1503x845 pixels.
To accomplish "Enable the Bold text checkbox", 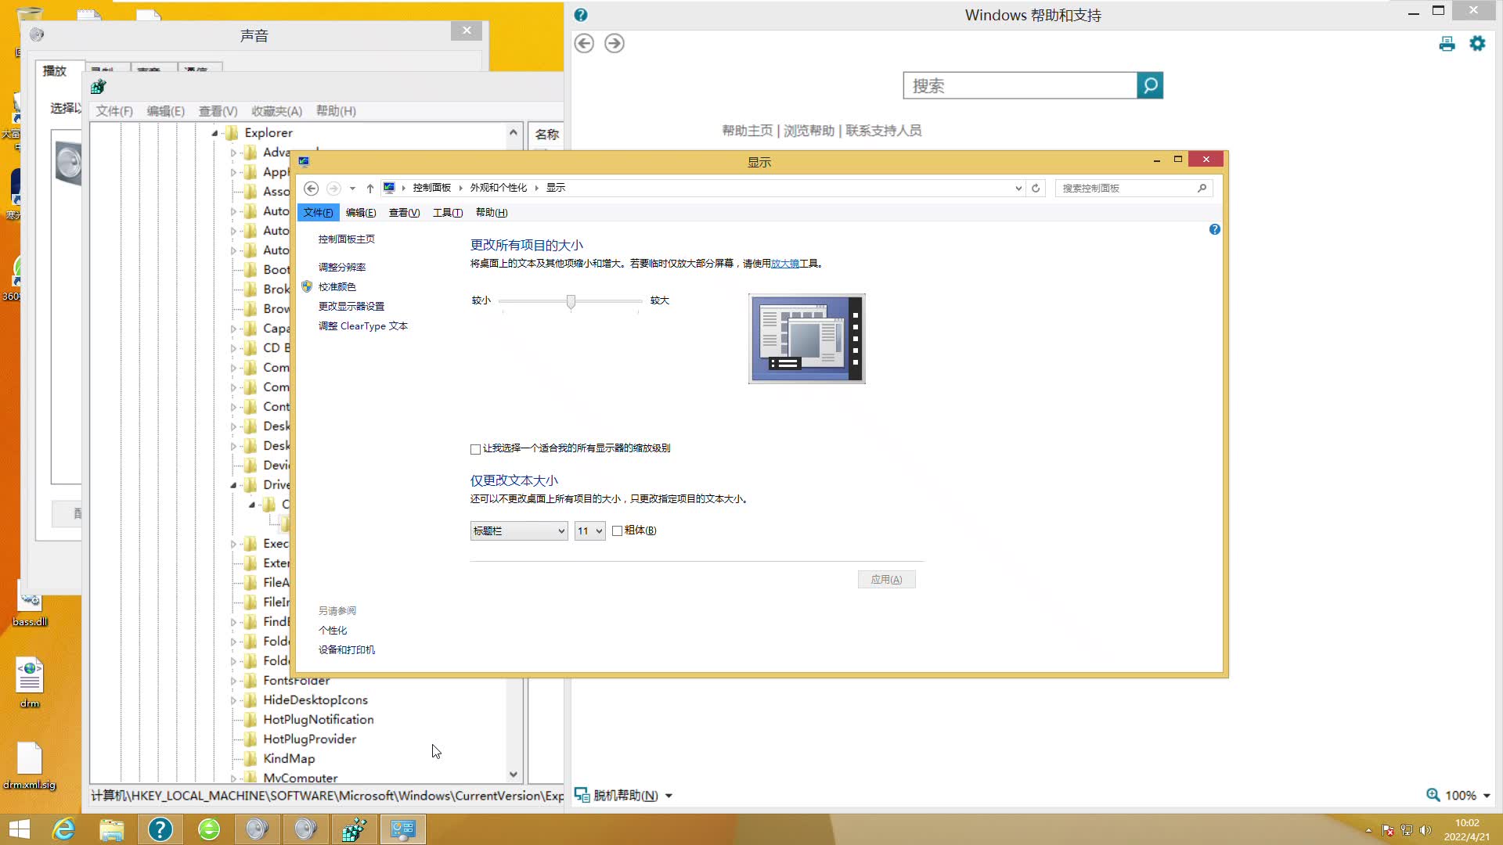I will point(617,531).
